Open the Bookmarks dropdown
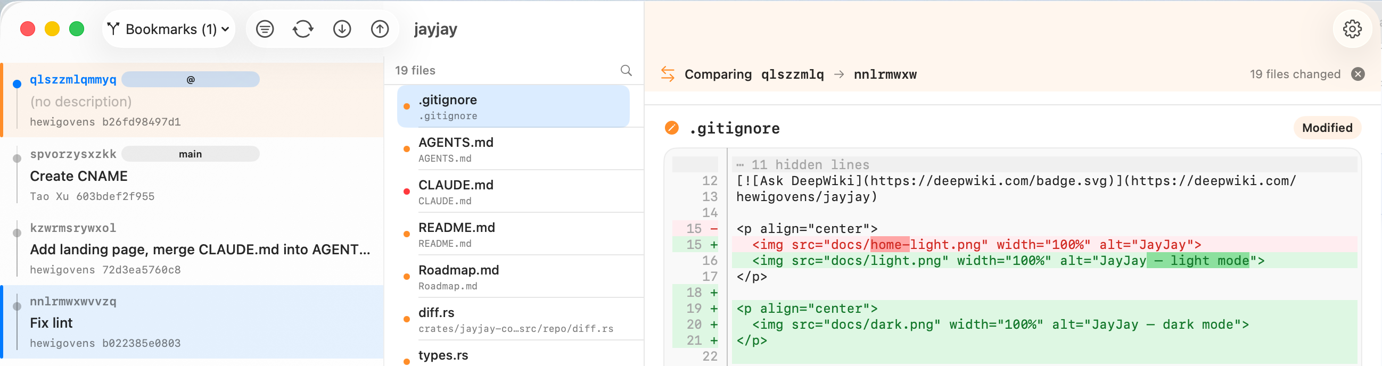 click(168, 29)
